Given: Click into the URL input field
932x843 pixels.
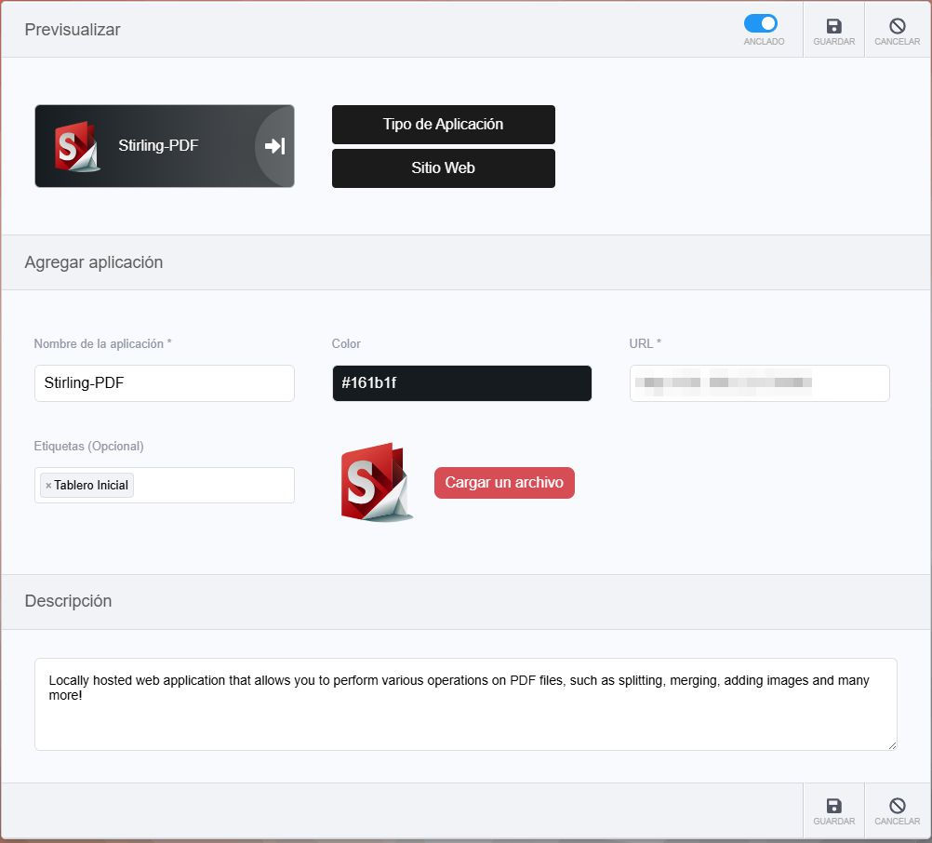Looking at the screenshot, I should pos(759,383).
